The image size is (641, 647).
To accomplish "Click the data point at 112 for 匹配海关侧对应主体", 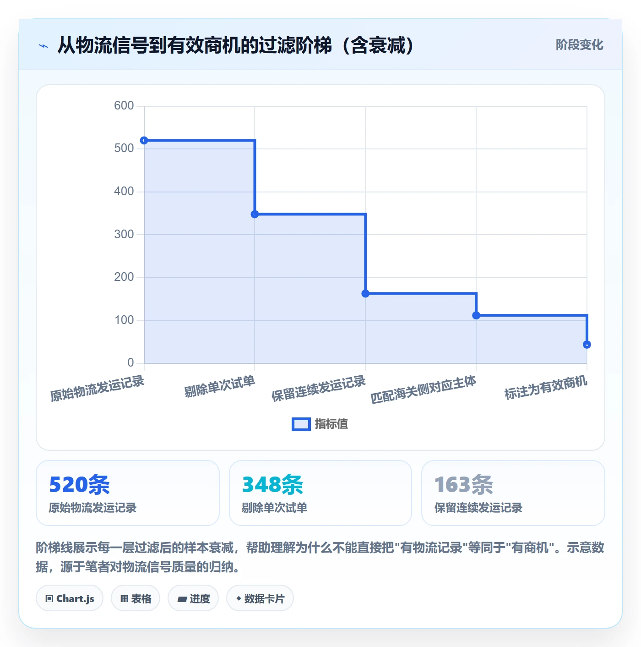I will tap(476, 315).
